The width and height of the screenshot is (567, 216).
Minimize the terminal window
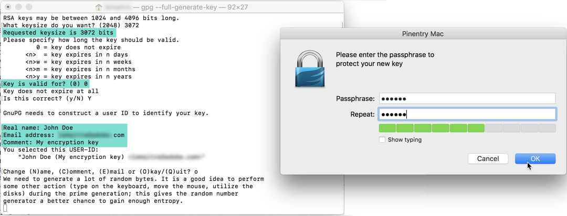pos(18,7)
